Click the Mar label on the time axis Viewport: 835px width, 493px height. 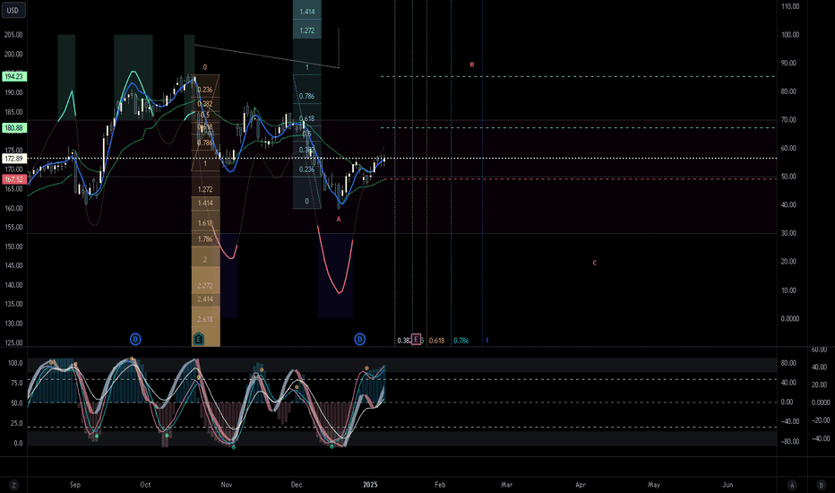point(506,484)
